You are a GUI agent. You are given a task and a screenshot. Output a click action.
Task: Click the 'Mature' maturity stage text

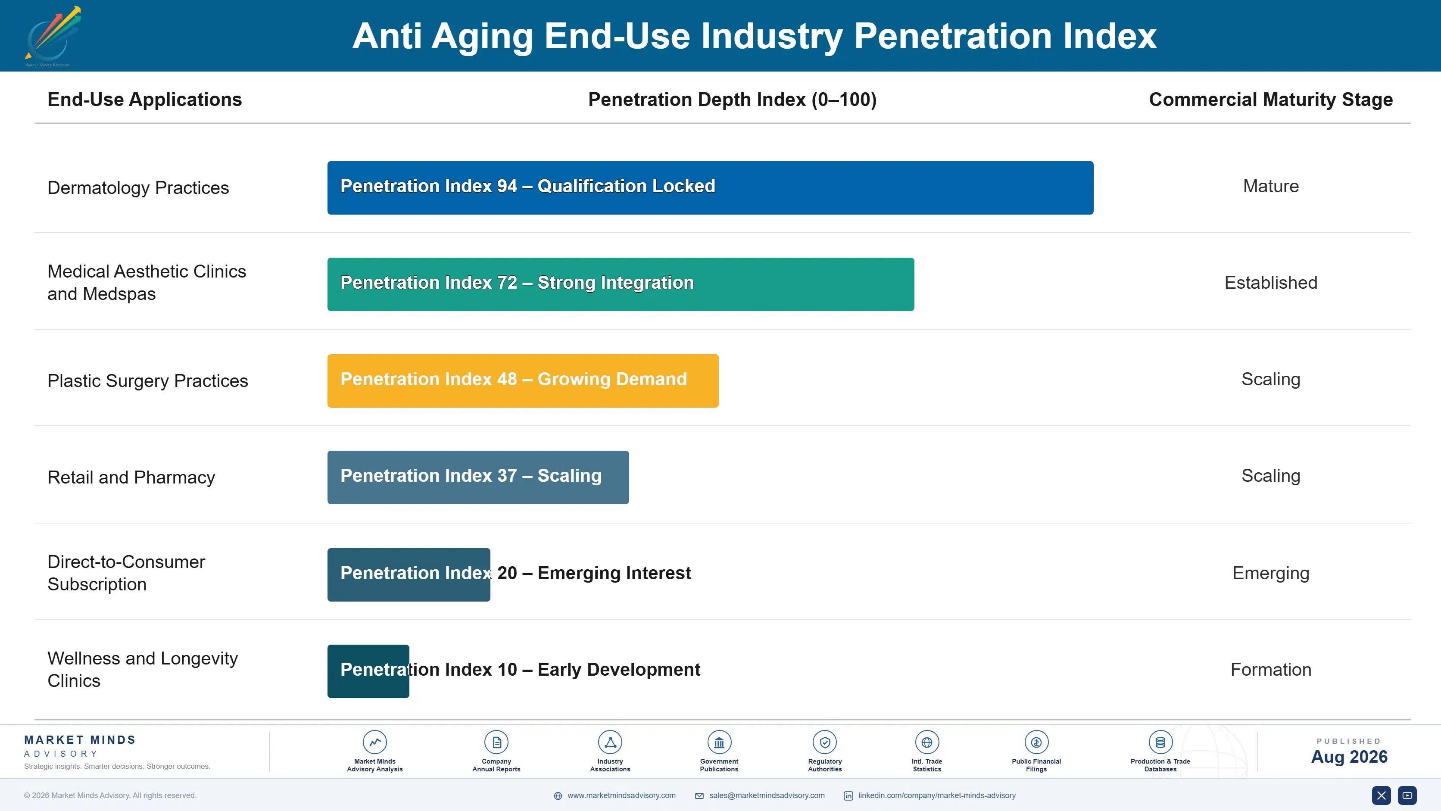click(x=1271, y=186)
